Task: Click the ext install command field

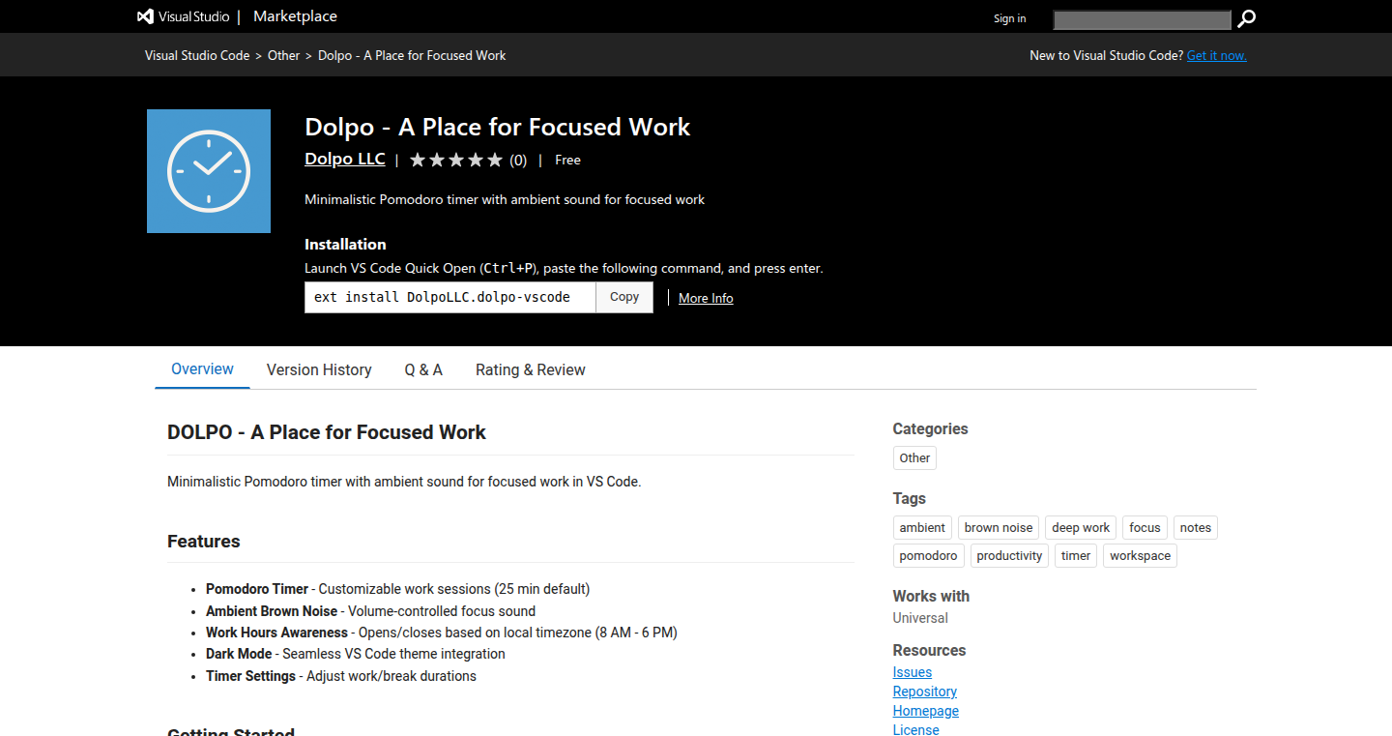Action: tap(450, 297)
